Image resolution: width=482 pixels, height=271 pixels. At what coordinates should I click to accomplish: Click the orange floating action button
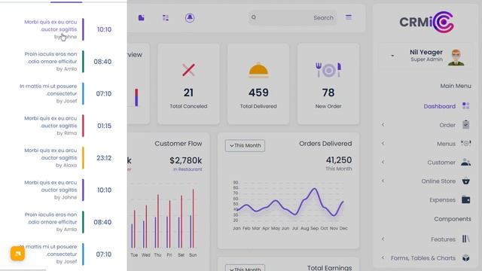18,254
